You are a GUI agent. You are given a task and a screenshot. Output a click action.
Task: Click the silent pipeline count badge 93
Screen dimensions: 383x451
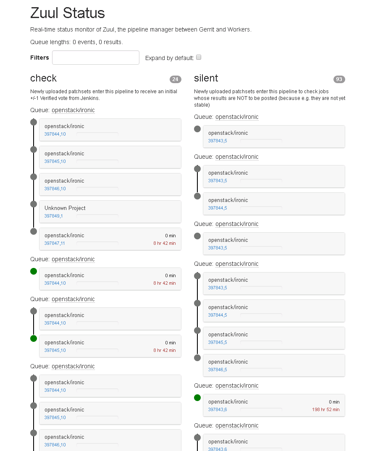tap(339, 79)
